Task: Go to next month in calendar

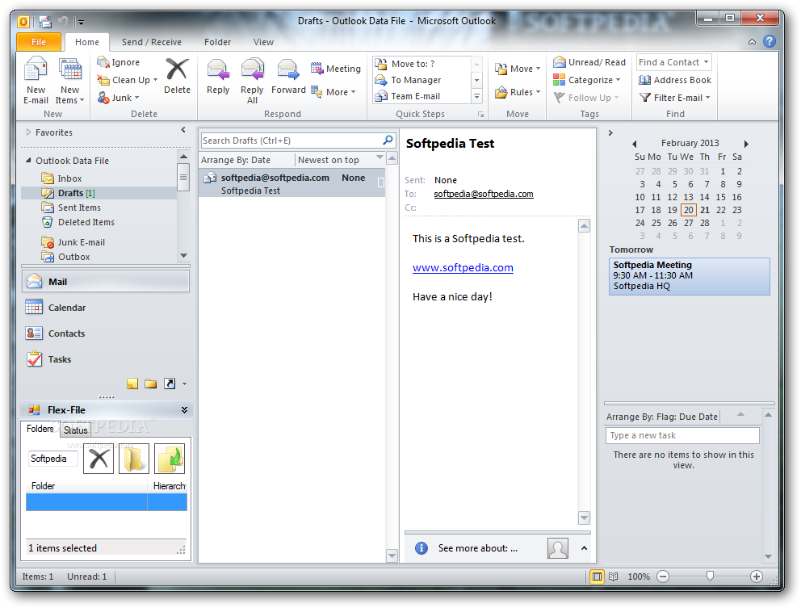Action: click(x=746, y=144)
